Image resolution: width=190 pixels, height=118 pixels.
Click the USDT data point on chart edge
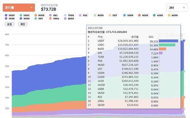(x=184, y=41)
